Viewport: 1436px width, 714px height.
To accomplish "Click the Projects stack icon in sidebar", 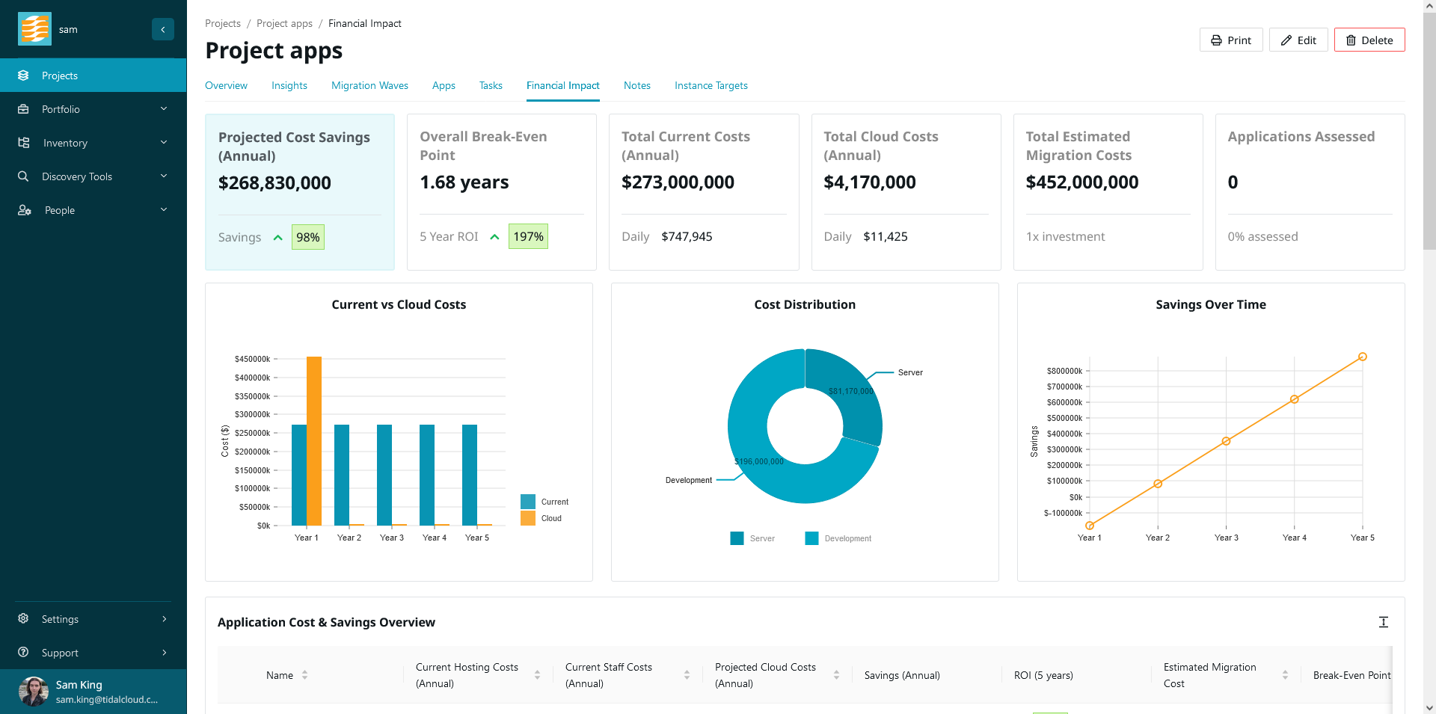I will [x=23, y=76].
